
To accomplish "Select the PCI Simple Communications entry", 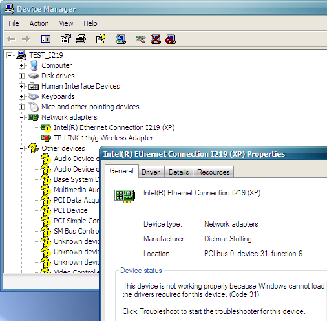I will (76, 221).
